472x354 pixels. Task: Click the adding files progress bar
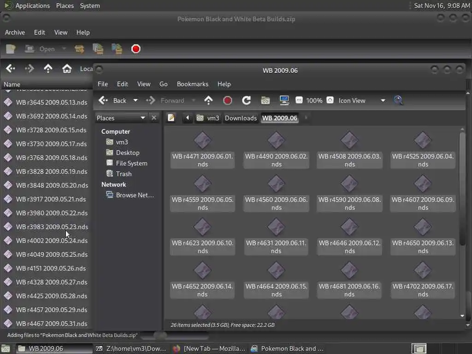coord(175,335)
